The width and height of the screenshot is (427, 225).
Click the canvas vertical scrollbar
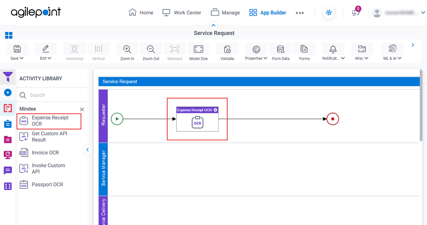(421, 105)
